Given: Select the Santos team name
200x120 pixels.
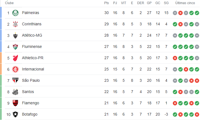Looking at the screenshot, I should (x=28, y=92).
